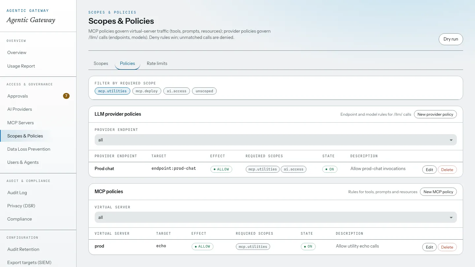This screenshot has width=475, height=267.
Task: Click the Agentic Gateway logo title
Action: pyautogui.click(x=31, y=20)
